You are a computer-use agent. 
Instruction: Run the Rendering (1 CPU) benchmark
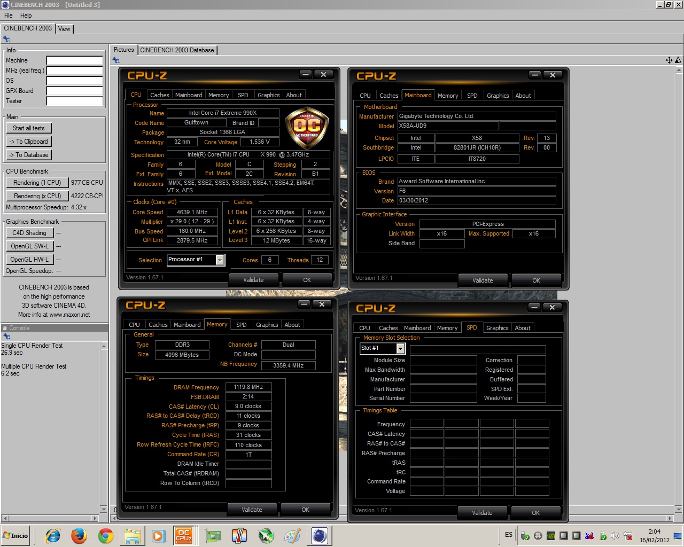click(37, 183)
